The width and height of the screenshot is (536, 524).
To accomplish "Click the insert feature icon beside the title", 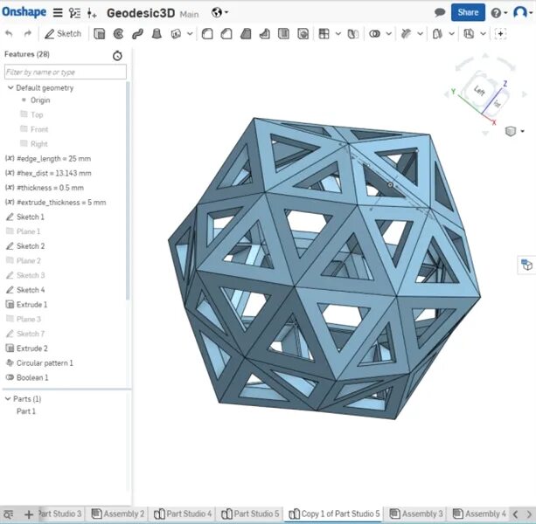I will pyautogui.click(x=92, y=13).
